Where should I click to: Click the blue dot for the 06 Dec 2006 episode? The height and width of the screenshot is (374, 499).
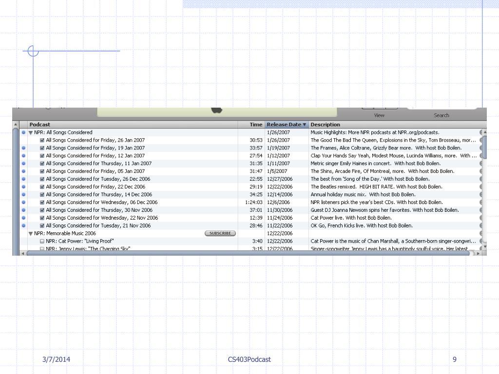pyautogui.click(x=23, y=202)
